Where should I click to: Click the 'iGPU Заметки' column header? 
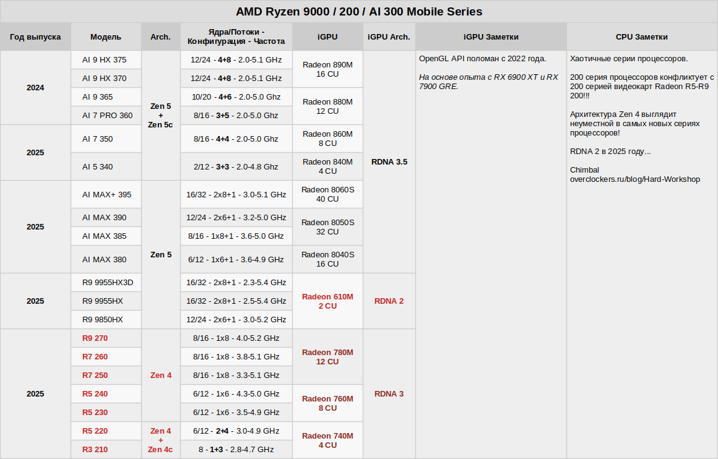click(491, 36)
